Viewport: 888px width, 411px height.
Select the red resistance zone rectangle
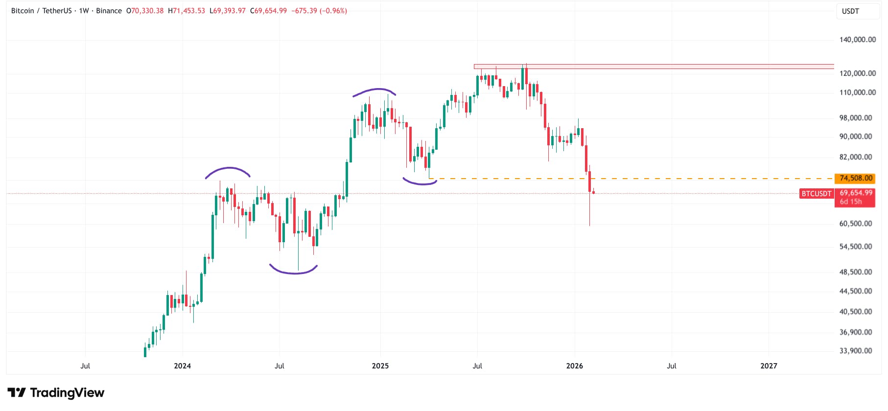click(x=654, y=67)
